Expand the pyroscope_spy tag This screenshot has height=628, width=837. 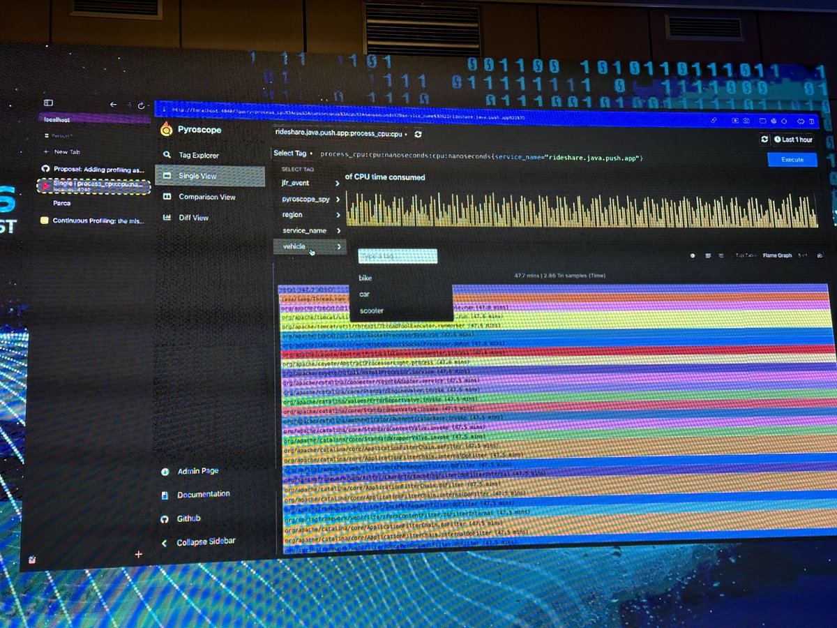(310, 200)
